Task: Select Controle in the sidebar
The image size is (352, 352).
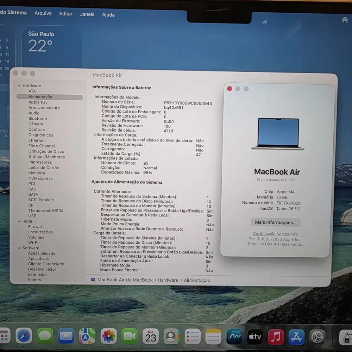Action: coord(37,129)
